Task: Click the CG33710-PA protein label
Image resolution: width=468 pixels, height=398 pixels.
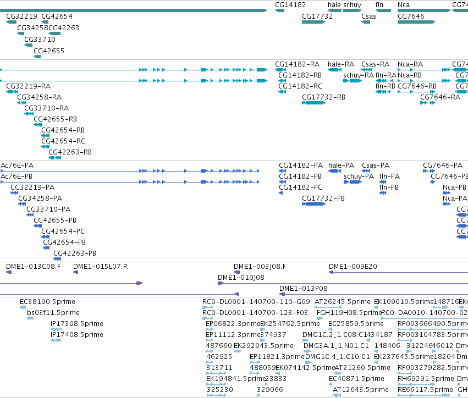Action: point(48,209)
